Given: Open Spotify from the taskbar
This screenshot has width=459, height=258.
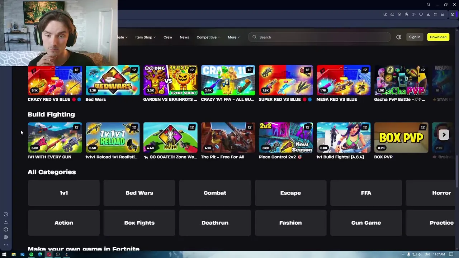Looking at the screenshot, I should click(x=31, y=254).
